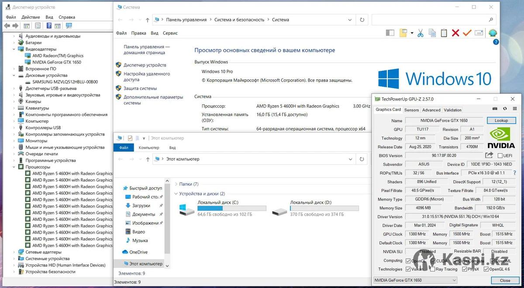Toggle the Vulkan checkbox
The width and height of the screenshot is (524, 288).
(x=408, y=269)
